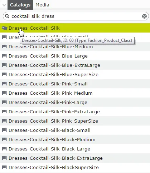Click barcode icon of Dresses-Cocktail-Silk-Blue-Medium
Viewport: 150px width, 173px height.
pyautogui.click(x=5, y=46)
